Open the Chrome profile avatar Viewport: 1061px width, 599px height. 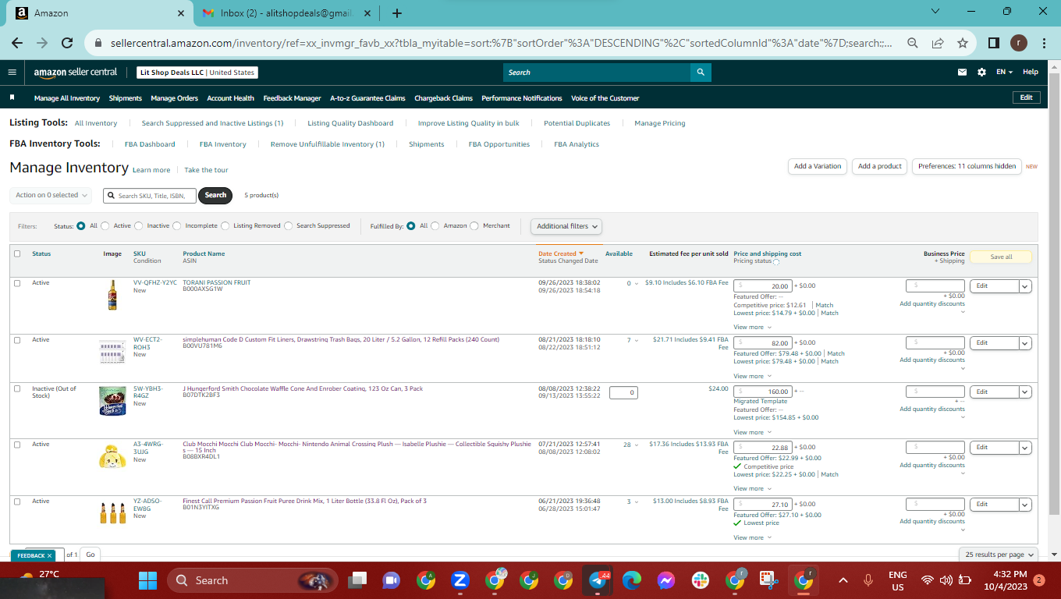(x=1019, y=43)
